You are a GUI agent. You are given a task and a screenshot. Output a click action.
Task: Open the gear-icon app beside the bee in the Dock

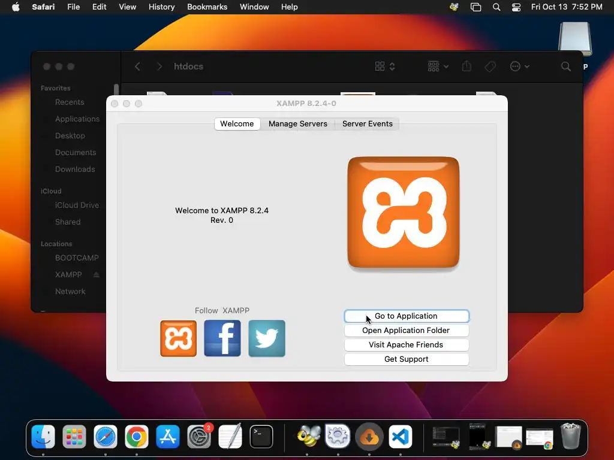click(x=338, y=436)
